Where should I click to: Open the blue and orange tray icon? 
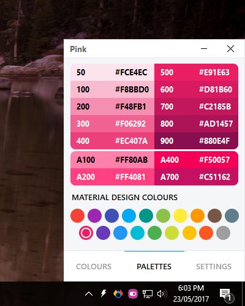(x=118, y=294)
